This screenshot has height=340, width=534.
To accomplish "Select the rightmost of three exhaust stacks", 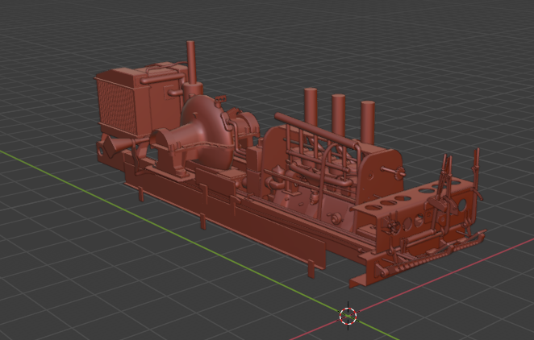I will 368,121.
